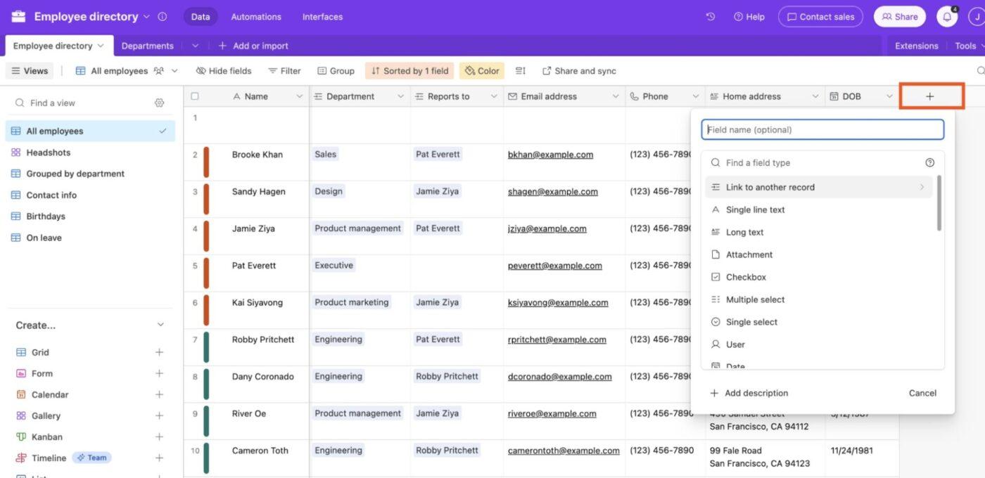Open the row height icon menu
The height and width of the screenshot is (478, 985).
click(519, 70)
